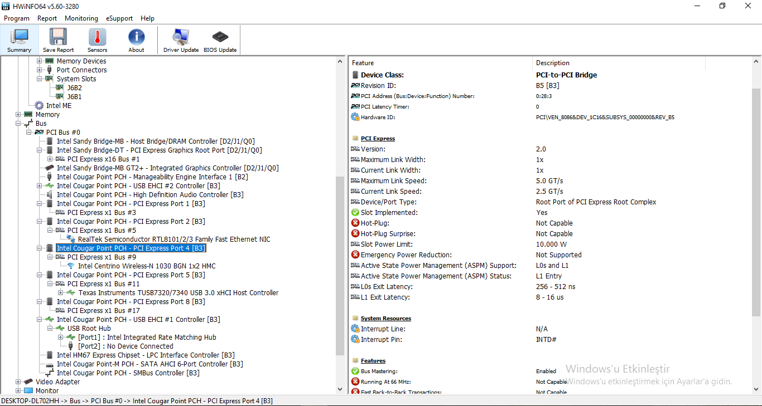Select the J6B1 slot entry
Image resolution: width=762 pixels, height=406 pixels.
[x=75, y=96]
